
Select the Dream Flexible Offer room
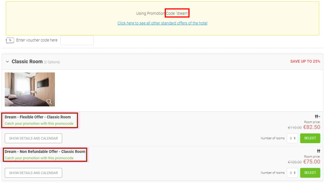tap(310, 138)
